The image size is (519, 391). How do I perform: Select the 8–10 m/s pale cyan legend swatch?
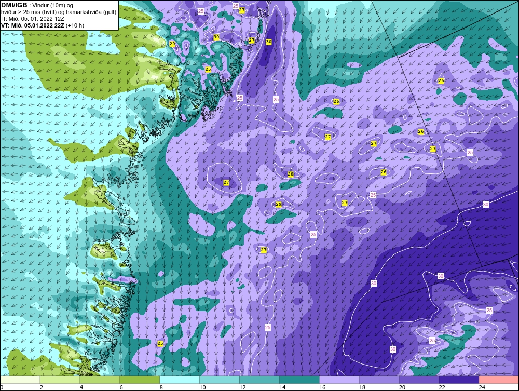(x=180, y=380)
